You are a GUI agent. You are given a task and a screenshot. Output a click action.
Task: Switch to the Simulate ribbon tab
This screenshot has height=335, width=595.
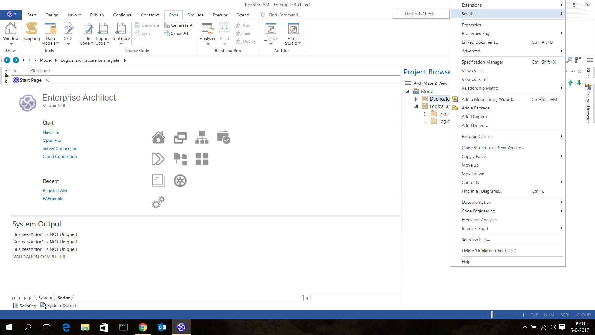coord(195,15)
